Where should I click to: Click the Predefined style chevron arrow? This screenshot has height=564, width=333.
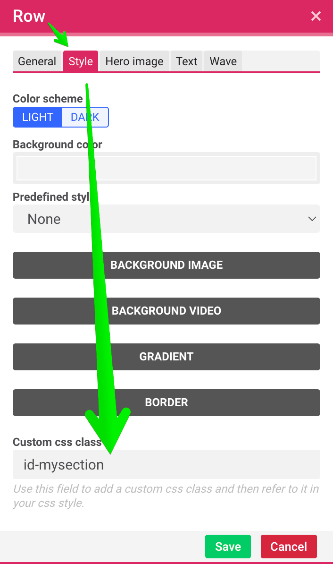312,219
